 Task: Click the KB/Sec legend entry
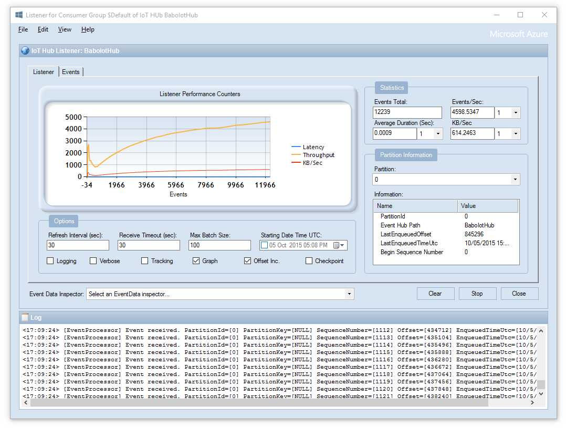point(307,163)
